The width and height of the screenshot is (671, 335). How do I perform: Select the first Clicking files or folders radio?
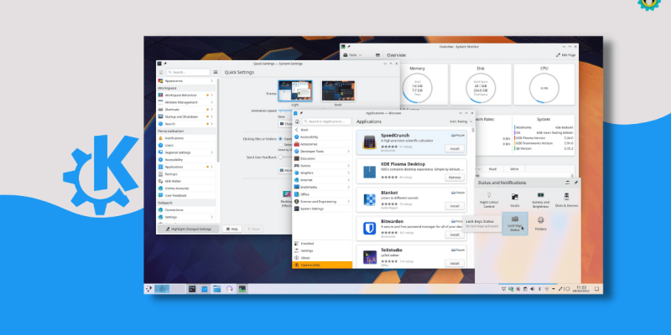280,138
